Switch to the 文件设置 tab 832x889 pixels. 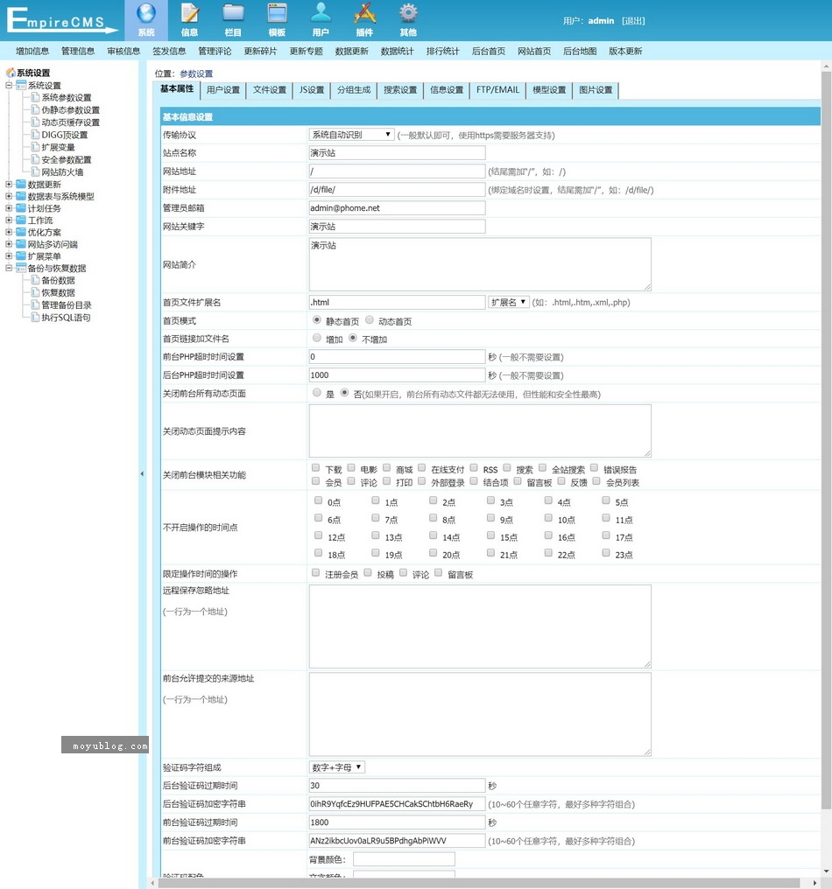click(x=270, y=90)
